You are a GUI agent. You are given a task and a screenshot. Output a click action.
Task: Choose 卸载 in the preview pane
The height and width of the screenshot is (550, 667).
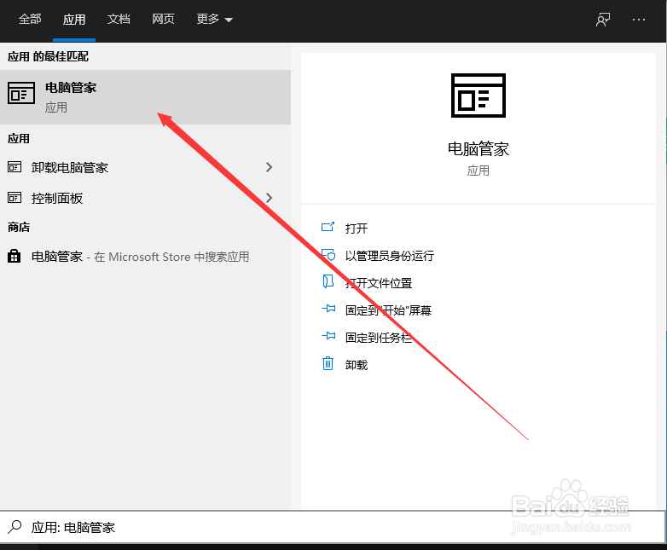356,365
